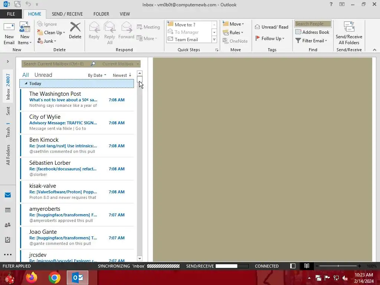
Task: Launch Firefox from taskbar
Action: 32,278
